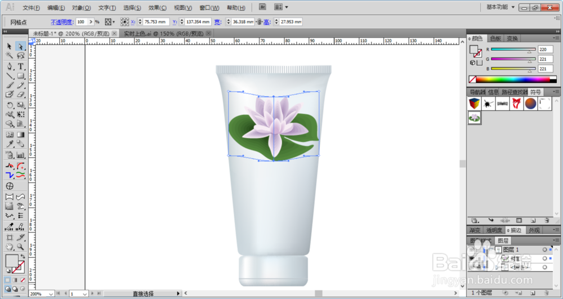Select the Blob Brush tool

(x=10, y=94)
